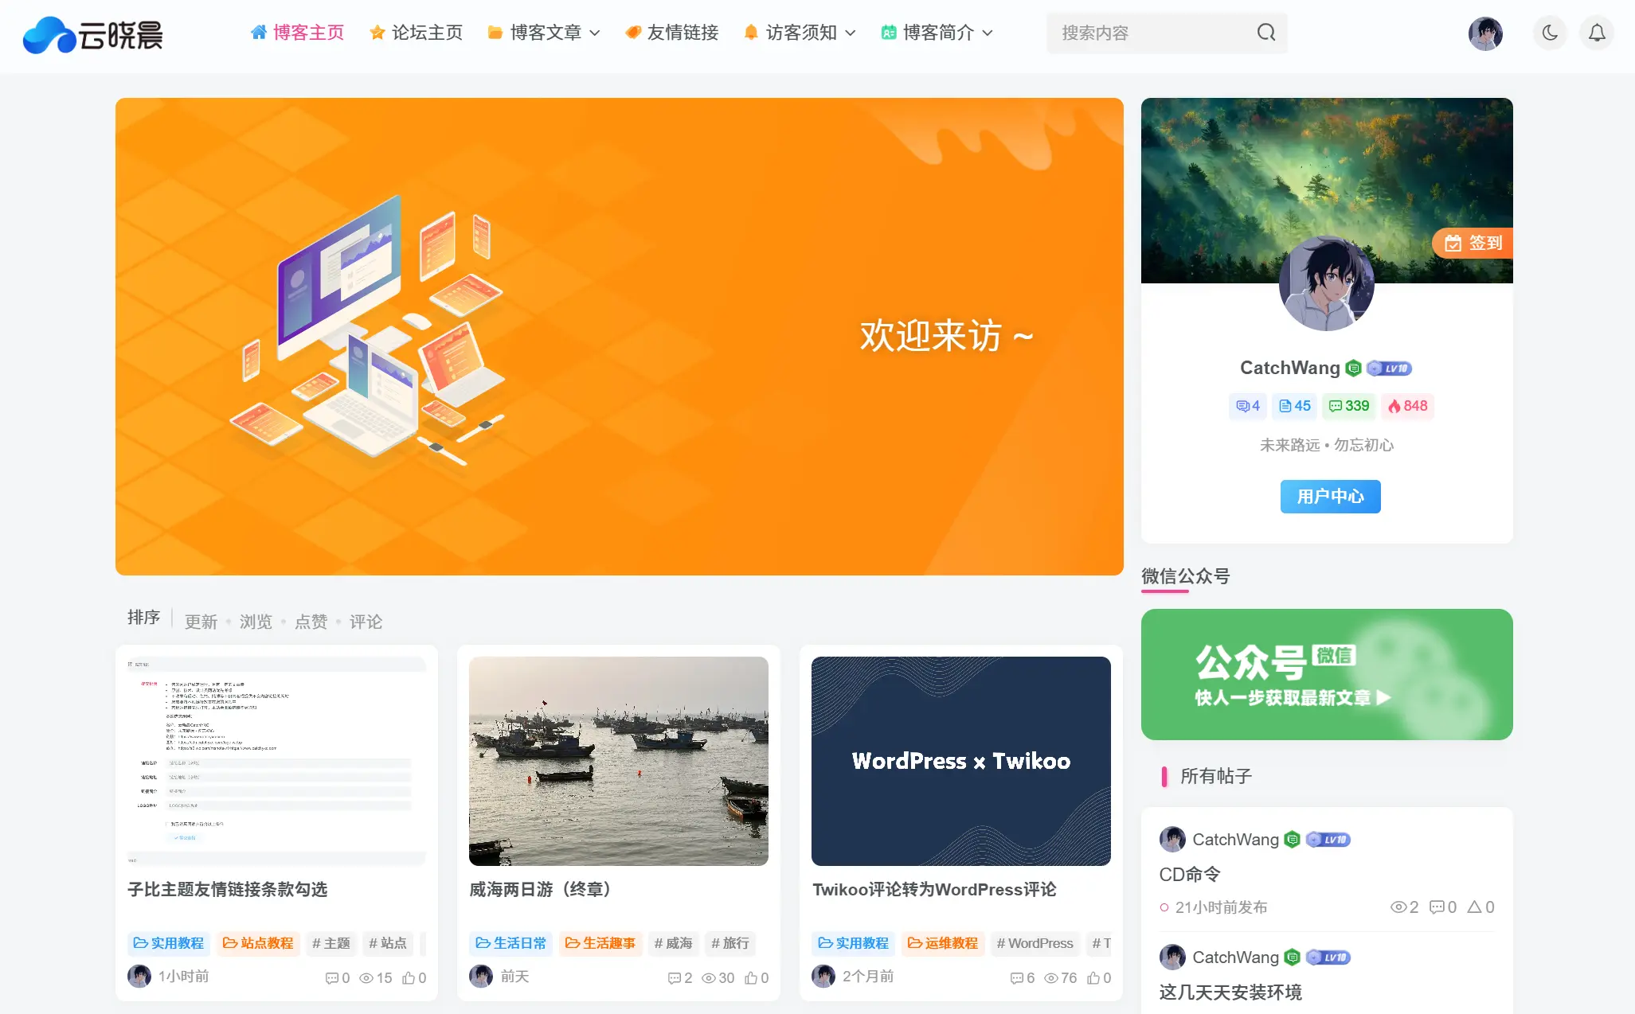Open the CD命令 post link

tap(1189, 873)
